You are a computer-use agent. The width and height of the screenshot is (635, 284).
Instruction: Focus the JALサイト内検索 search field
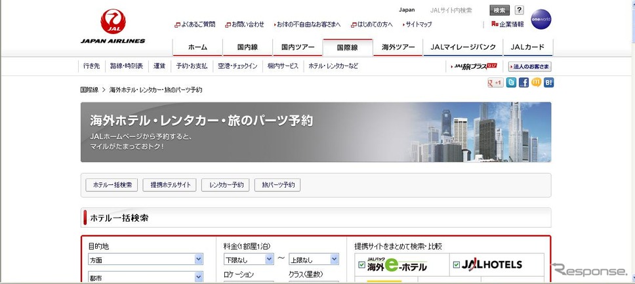456,10
